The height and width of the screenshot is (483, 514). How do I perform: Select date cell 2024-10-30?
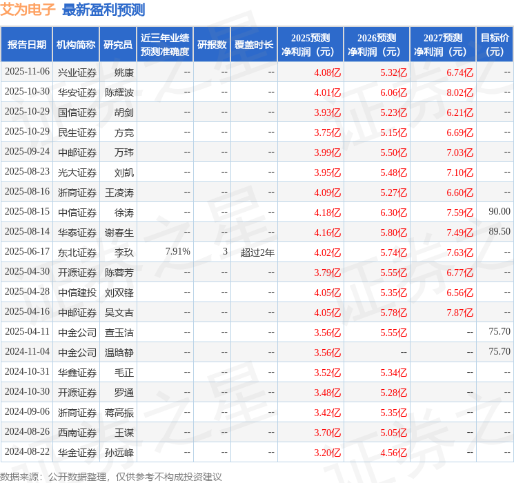pyautogui.click(x=27, y=391)
